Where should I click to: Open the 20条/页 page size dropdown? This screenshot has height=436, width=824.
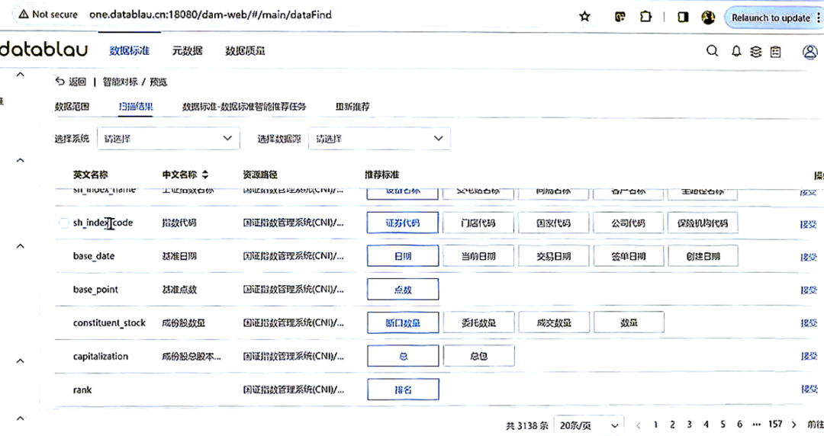pos(587,425)
